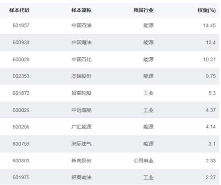Image resolution: width=221 pixels, height=185 pixels.
Task: Click 能源 industry in 中国石化 row
Action: (148, 59)
